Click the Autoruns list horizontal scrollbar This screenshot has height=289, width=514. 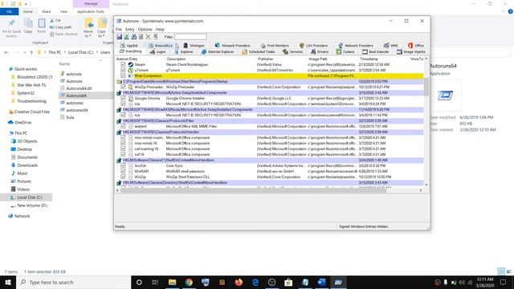pyautogui.click(x=253, y=190)
